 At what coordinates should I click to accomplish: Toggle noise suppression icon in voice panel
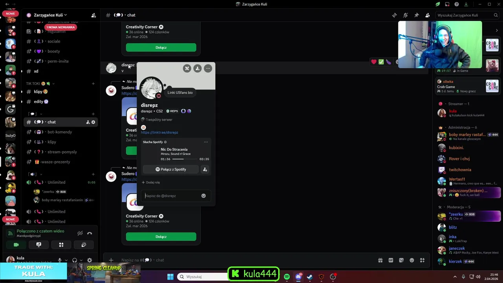(x=80, y=233)
